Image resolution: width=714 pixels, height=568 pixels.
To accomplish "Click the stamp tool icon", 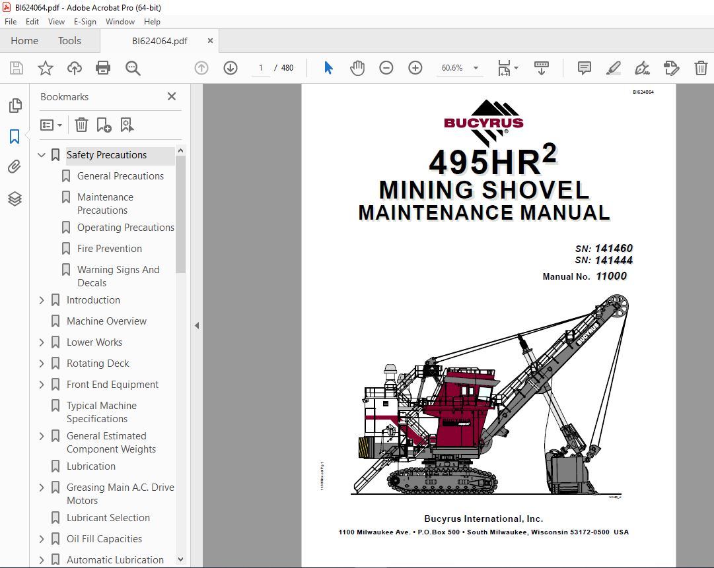I will pos(672,68).
